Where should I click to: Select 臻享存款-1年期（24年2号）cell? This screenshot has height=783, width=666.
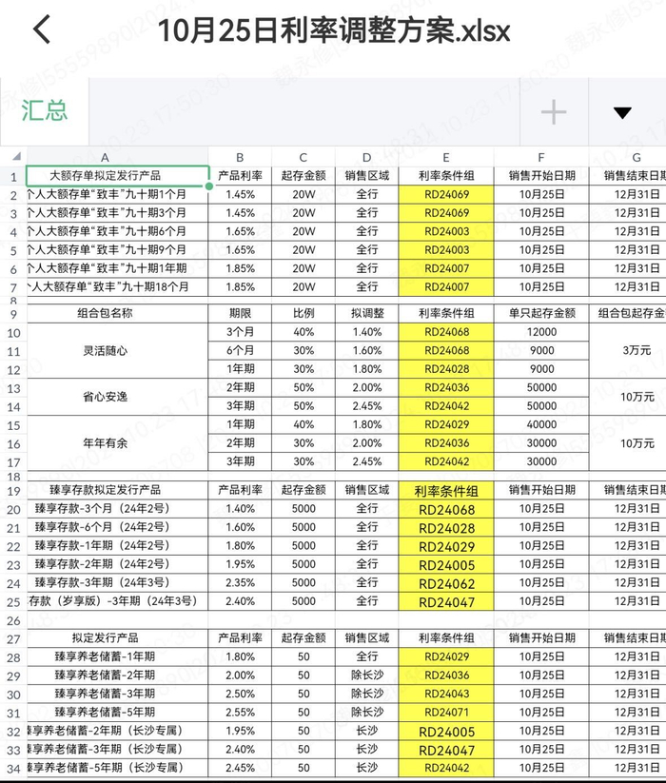[x=117, y=545]
